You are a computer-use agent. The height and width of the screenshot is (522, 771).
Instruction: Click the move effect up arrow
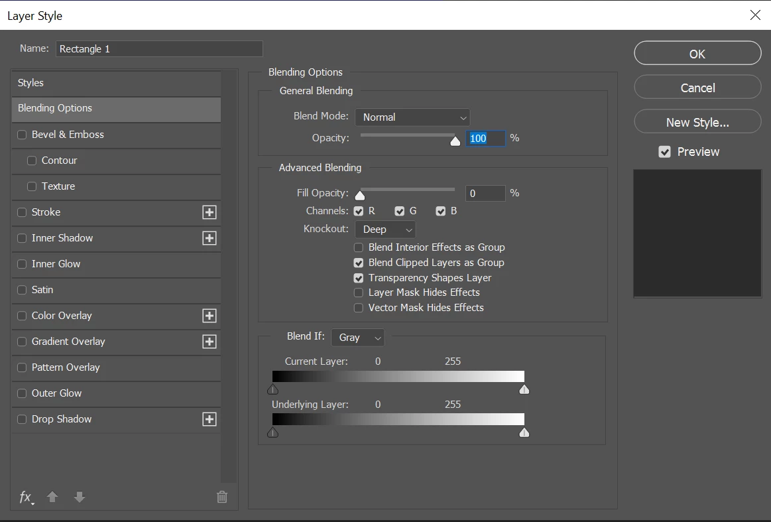[x=52, y=497]
